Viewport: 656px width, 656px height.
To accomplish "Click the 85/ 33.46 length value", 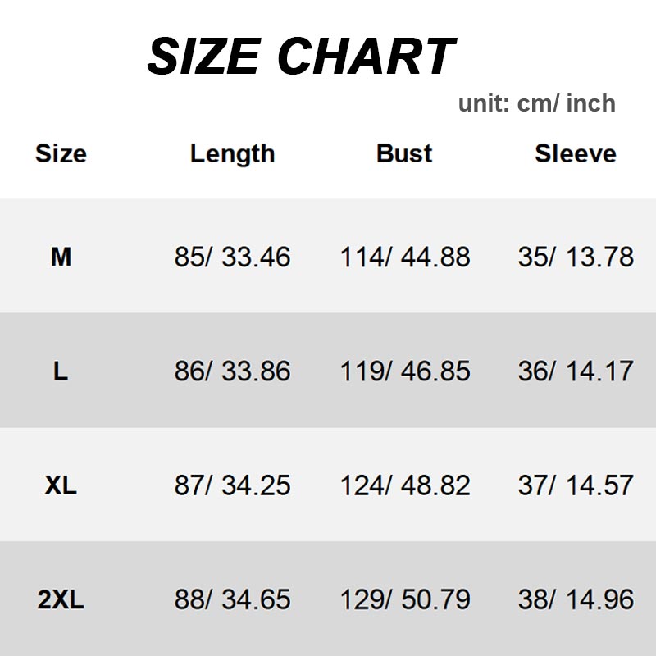I will click(232, 257).
